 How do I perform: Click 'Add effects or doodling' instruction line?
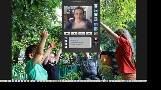pyautogui.click(x=76, y=45)
